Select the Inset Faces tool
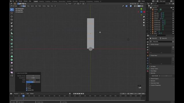This screenshot has width=184, height=103. tap(12, 43)
